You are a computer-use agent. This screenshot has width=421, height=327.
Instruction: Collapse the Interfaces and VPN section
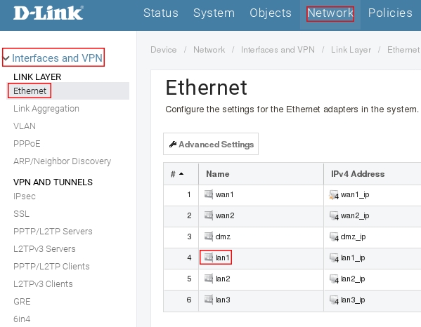coord(6,58)
